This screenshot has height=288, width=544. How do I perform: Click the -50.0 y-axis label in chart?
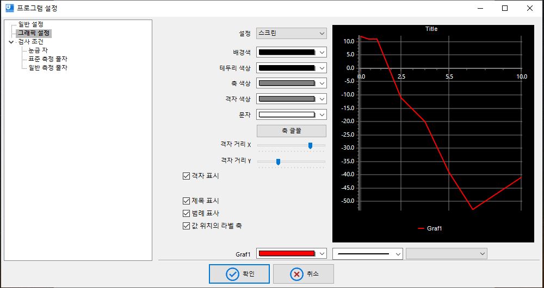pyautogui.click(x=347, y=201)
